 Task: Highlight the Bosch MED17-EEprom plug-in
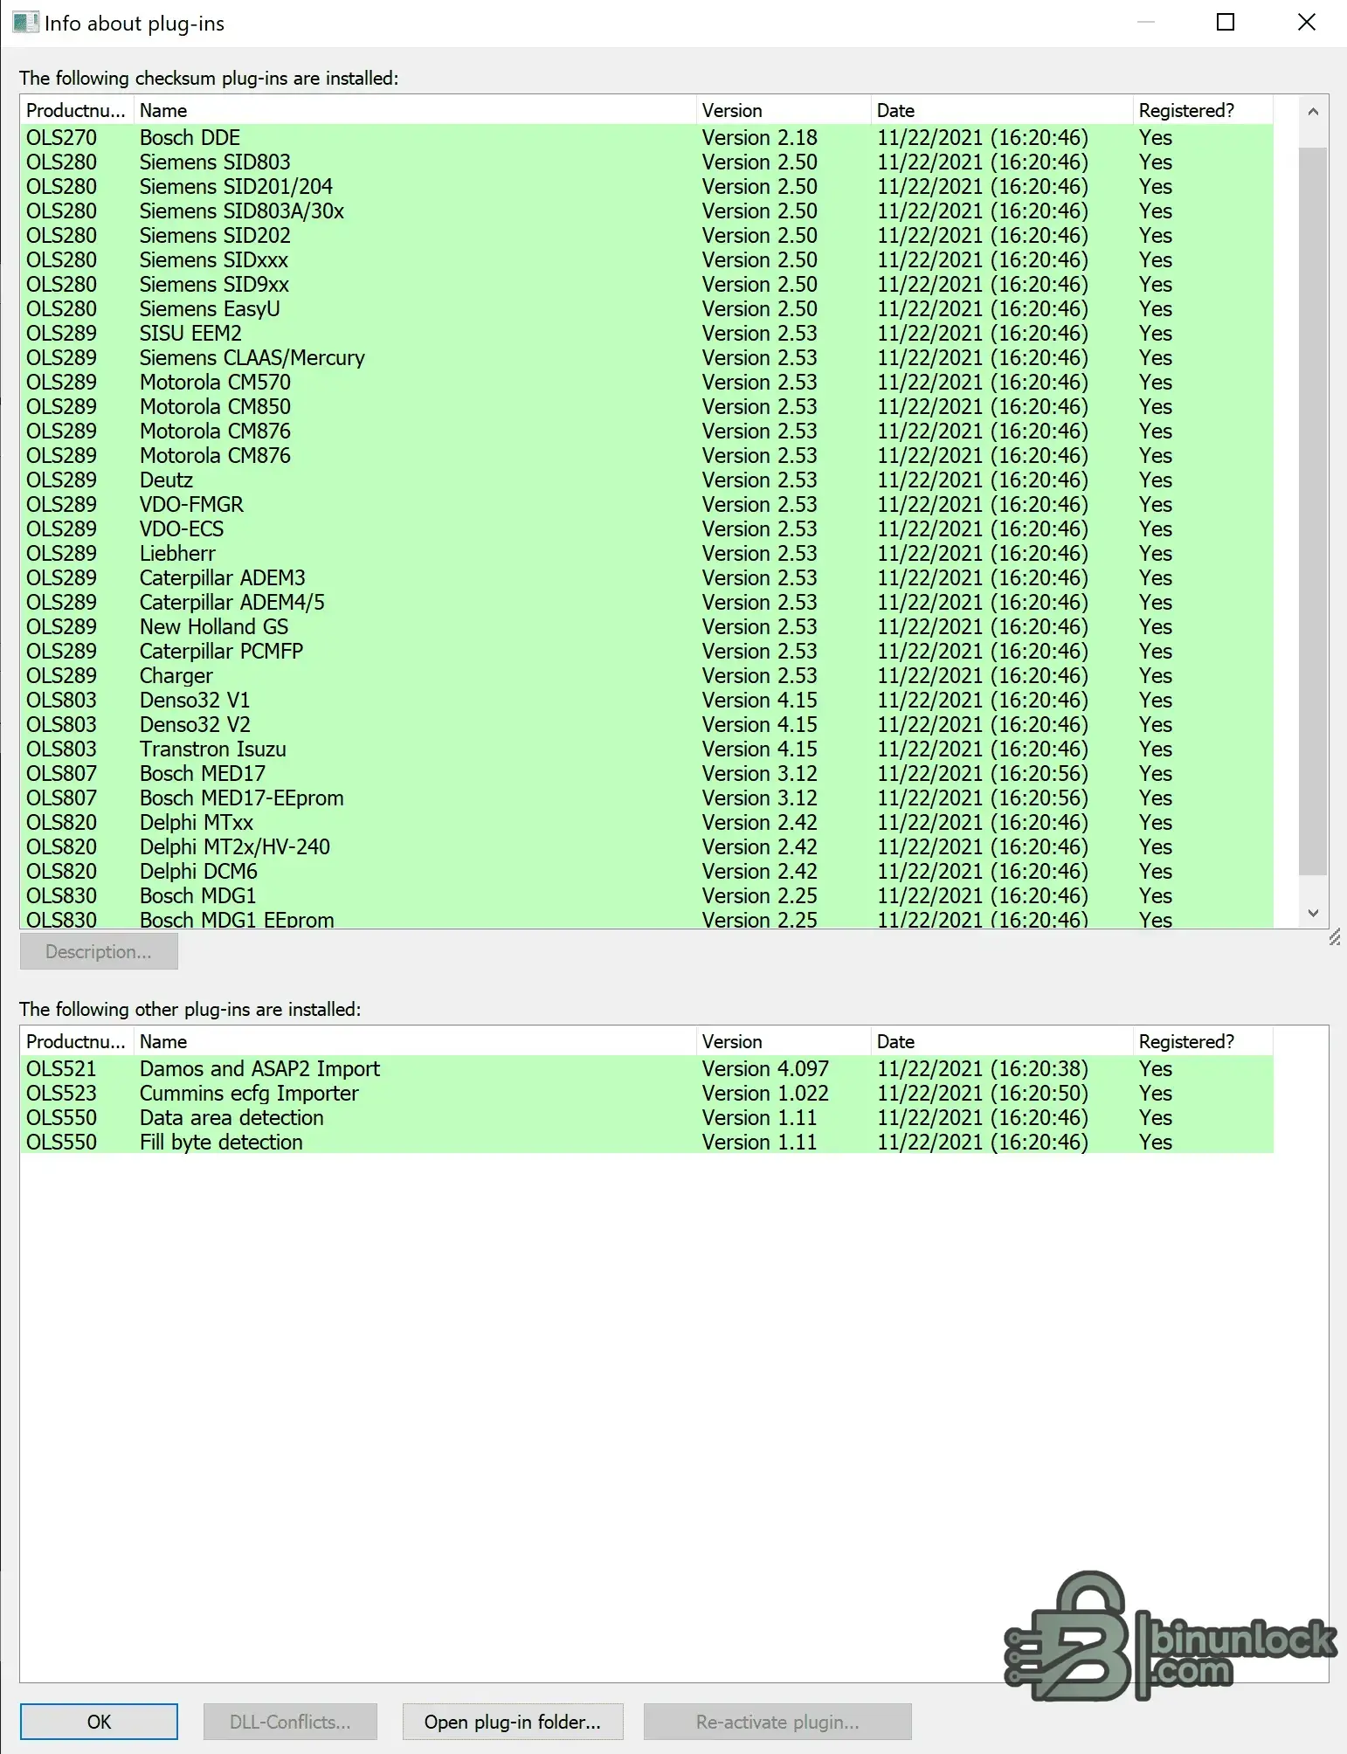click(646, 798)
